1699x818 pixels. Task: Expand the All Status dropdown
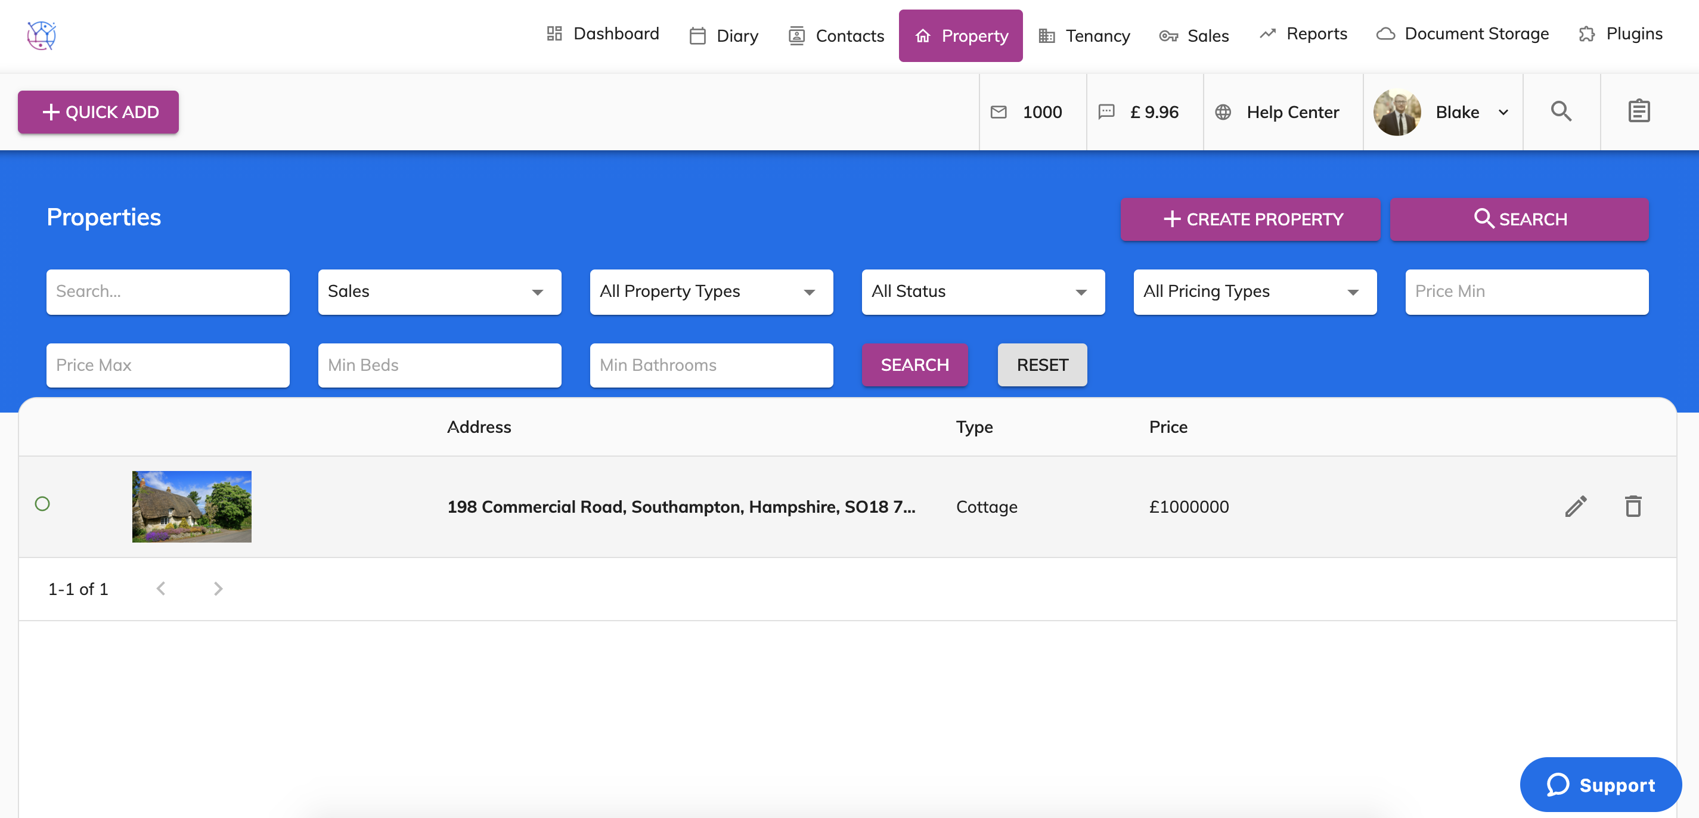click(982, 292)
